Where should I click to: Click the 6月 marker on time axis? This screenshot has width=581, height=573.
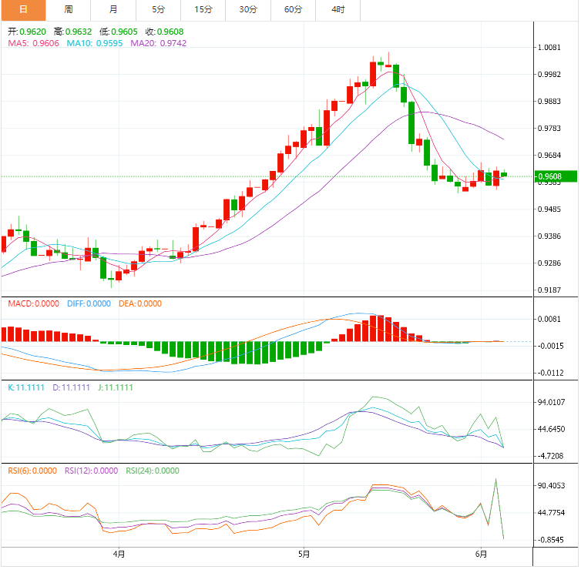click(x=482, y=554)
